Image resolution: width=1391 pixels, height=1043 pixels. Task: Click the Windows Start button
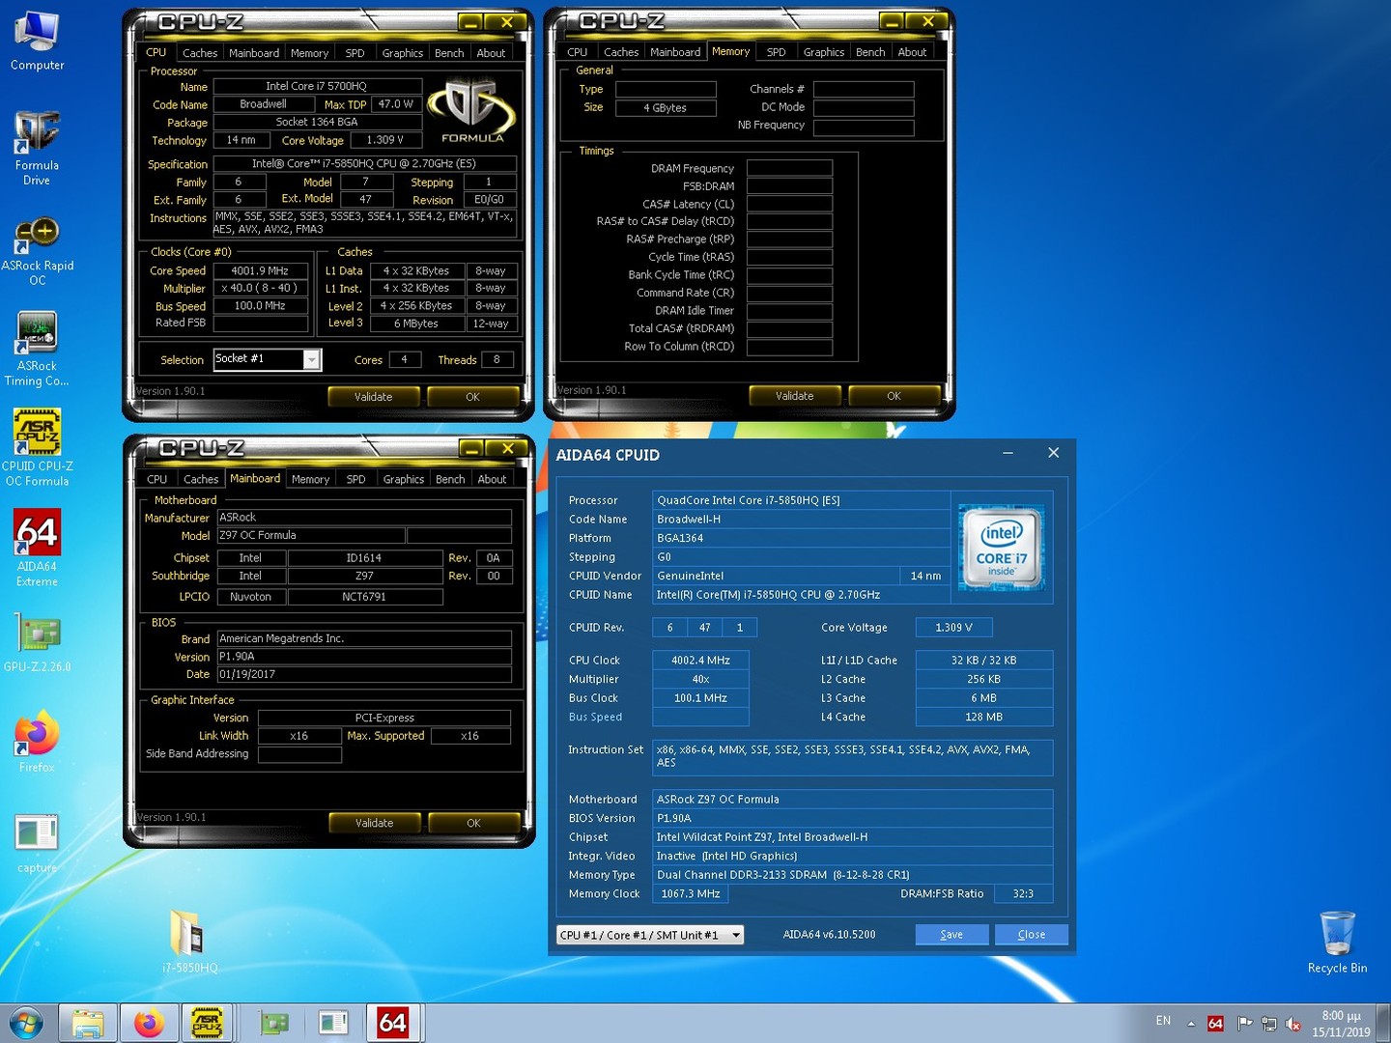pyautogui.click(x=26, y=1023)
